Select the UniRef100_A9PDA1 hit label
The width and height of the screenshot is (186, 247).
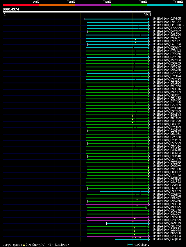click(x=167, y=41)
